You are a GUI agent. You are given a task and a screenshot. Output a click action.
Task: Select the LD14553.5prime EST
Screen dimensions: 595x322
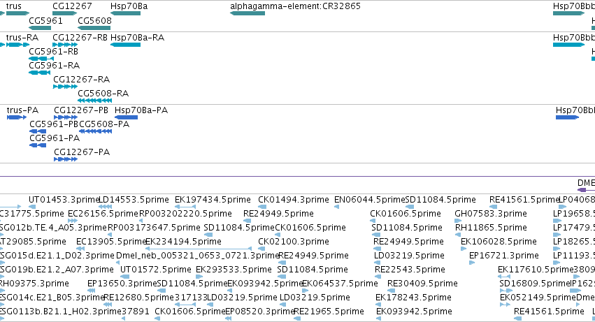coord(105,207)
